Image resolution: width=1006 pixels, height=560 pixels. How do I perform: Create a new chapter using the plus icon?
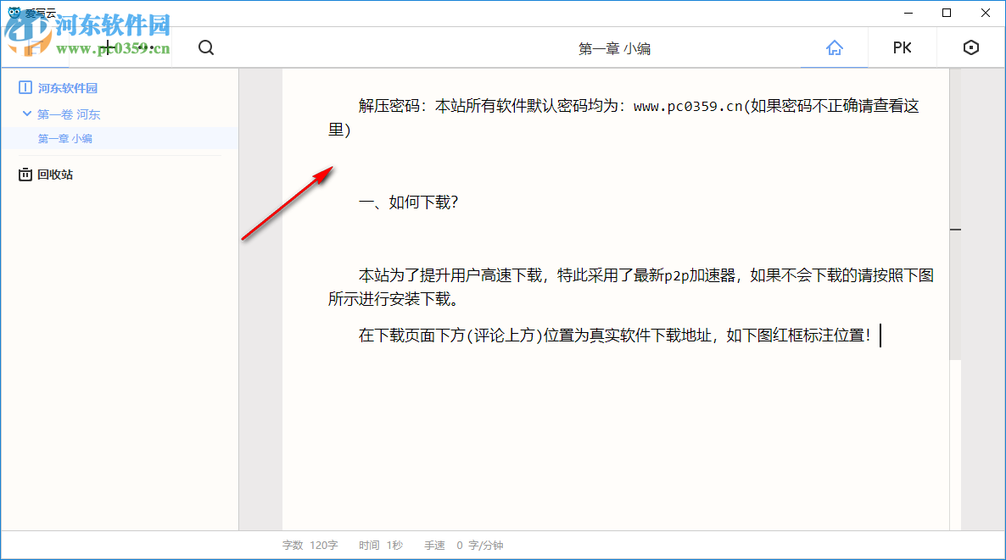pos(108,47)
